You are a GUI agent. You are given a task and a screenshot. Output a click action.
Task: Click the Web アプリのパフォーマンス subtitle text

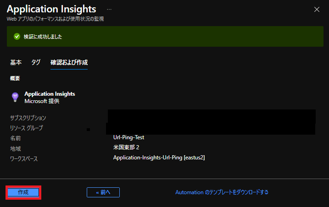pos(55,19)
